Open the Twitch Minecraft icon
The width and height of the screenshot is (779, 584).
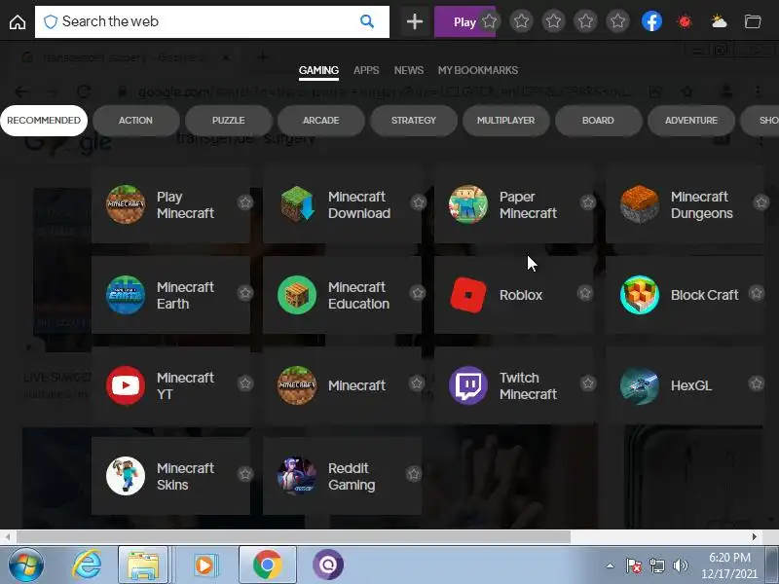click(468, 385)
